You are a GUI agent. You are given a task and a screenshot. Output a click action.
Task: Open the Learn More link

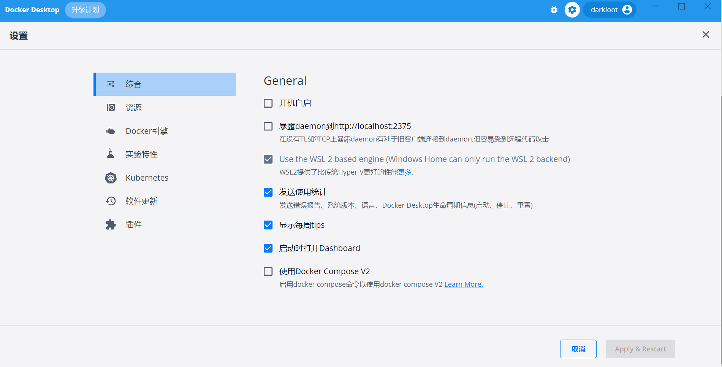pos(464,284)
